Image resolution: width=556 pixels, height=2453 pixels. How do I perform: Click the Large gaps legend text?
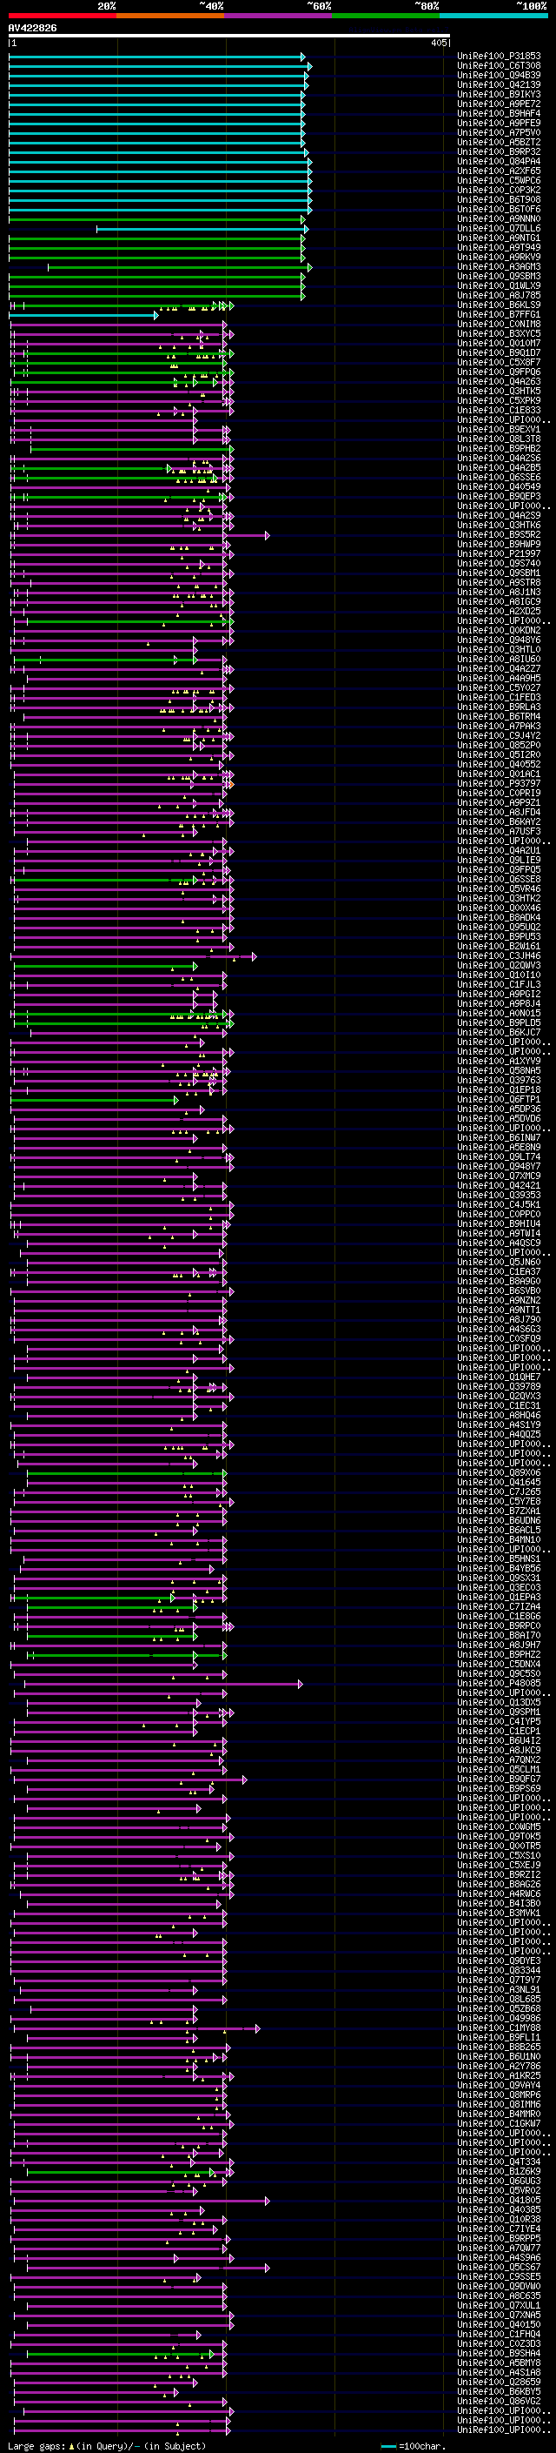click(x=107, y=2445)
